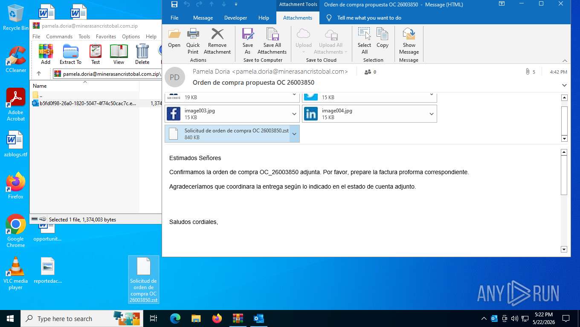Open the notification center icon

[x=566, y=318]
